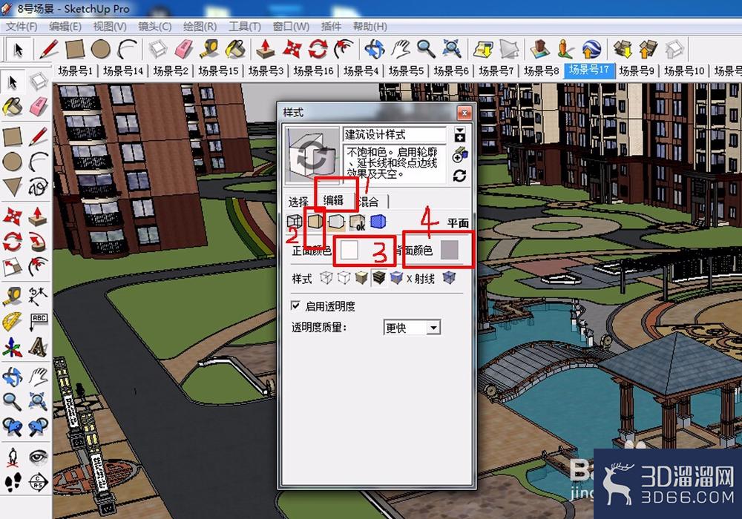Screen dimensions: 742x519
Task: Open the 文件(F) menu
Action: point(22,27)
